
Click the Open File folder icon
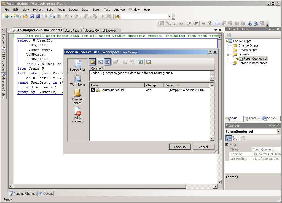coord(26,16)
